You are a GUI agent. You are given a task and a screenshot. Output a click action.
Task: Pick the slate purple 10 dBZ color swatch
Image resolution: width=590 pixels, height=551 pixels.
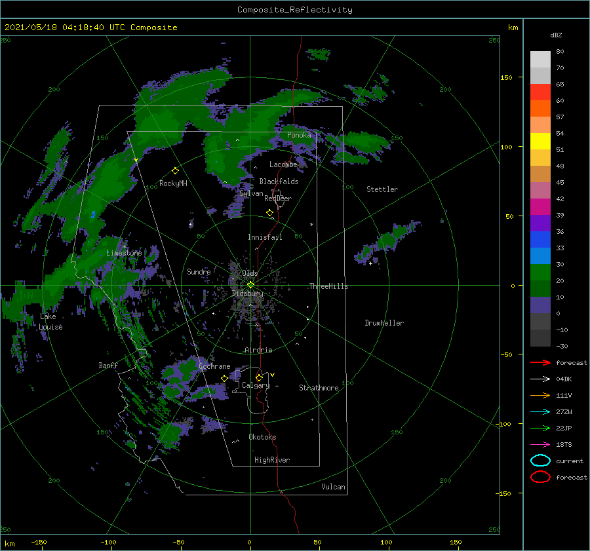540,305
